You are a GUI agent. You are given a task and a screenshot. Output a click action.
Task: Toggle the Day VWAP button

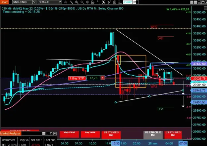90,134
